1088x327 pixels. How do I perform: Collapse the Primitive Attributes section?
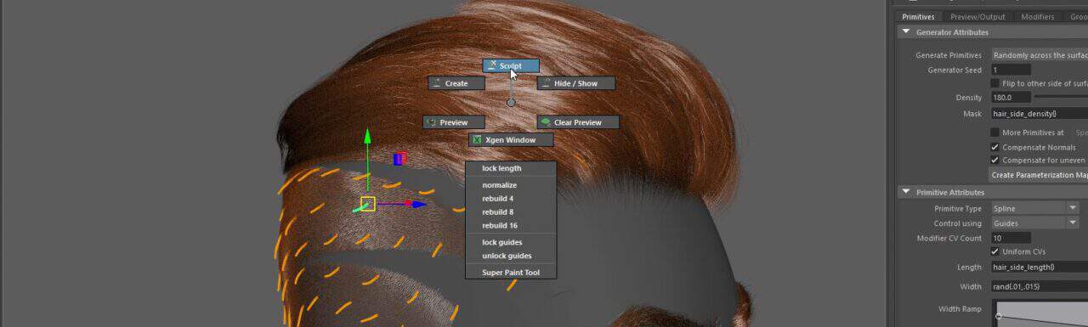point(906,193)
